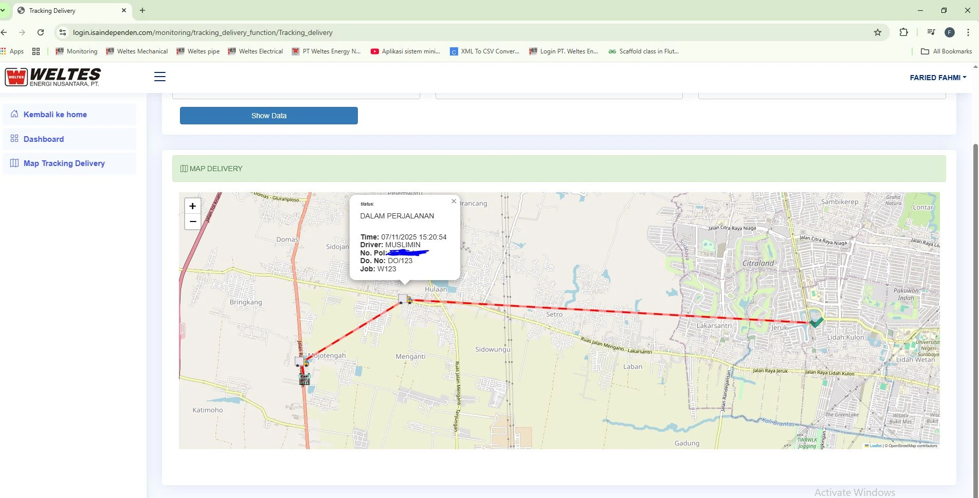Click Kembali ke home link
The height and width of the screenshot is (498, 979).
[x=55, y=115]
